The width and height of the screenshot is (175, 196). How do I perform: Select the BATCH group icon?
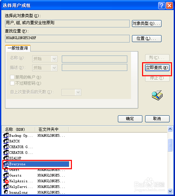[x=6, y=141]
